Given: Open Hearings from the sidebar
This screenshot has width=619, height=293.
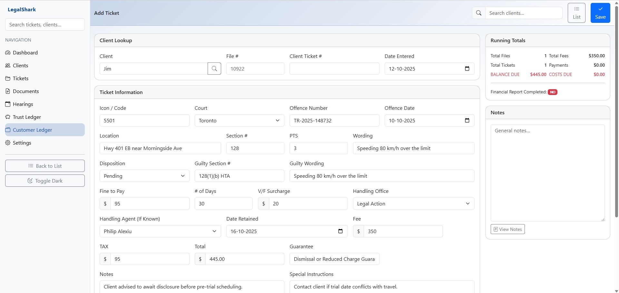Looking at the screenshot, I should point(23,104).
